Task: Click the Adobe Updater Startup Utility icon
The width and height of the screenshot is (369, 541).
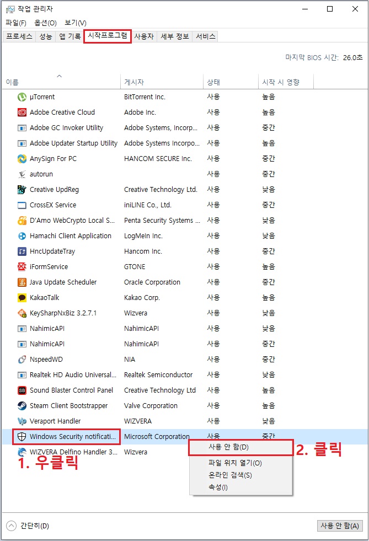Action: 22,143
